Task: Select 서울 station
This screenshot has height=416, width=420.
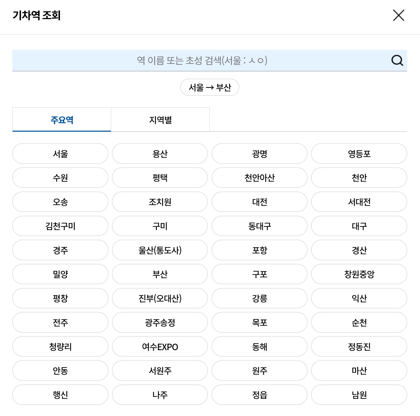Action: click(x=60, y=153)
